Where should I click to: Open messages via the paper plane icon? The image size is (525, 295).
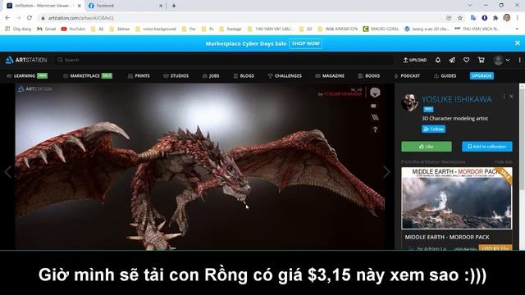point(452,60)
